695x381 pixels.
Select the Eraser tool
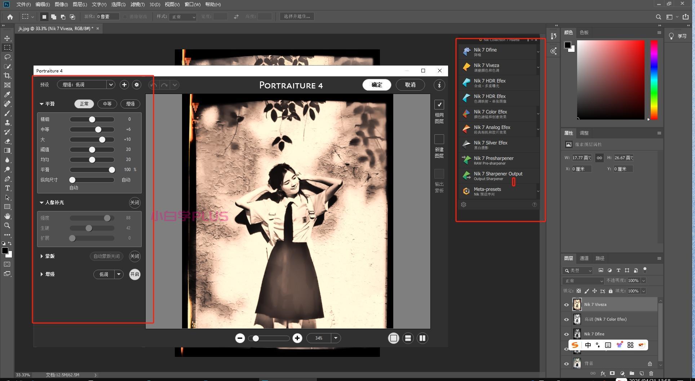click(x=7, y=141)
